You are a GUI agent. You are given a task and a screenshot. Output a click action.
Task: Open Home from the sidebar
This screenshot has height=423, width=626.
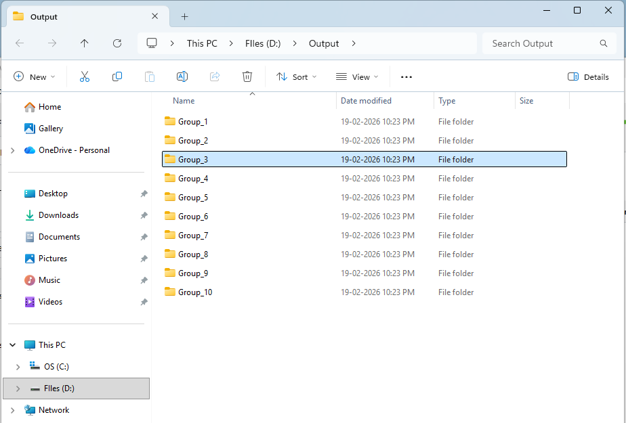[48, 106]
